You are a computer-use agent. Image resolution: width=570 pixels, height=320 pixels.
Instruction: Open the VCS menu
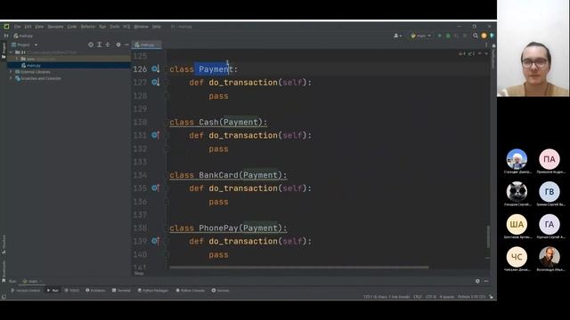point(126,27)
